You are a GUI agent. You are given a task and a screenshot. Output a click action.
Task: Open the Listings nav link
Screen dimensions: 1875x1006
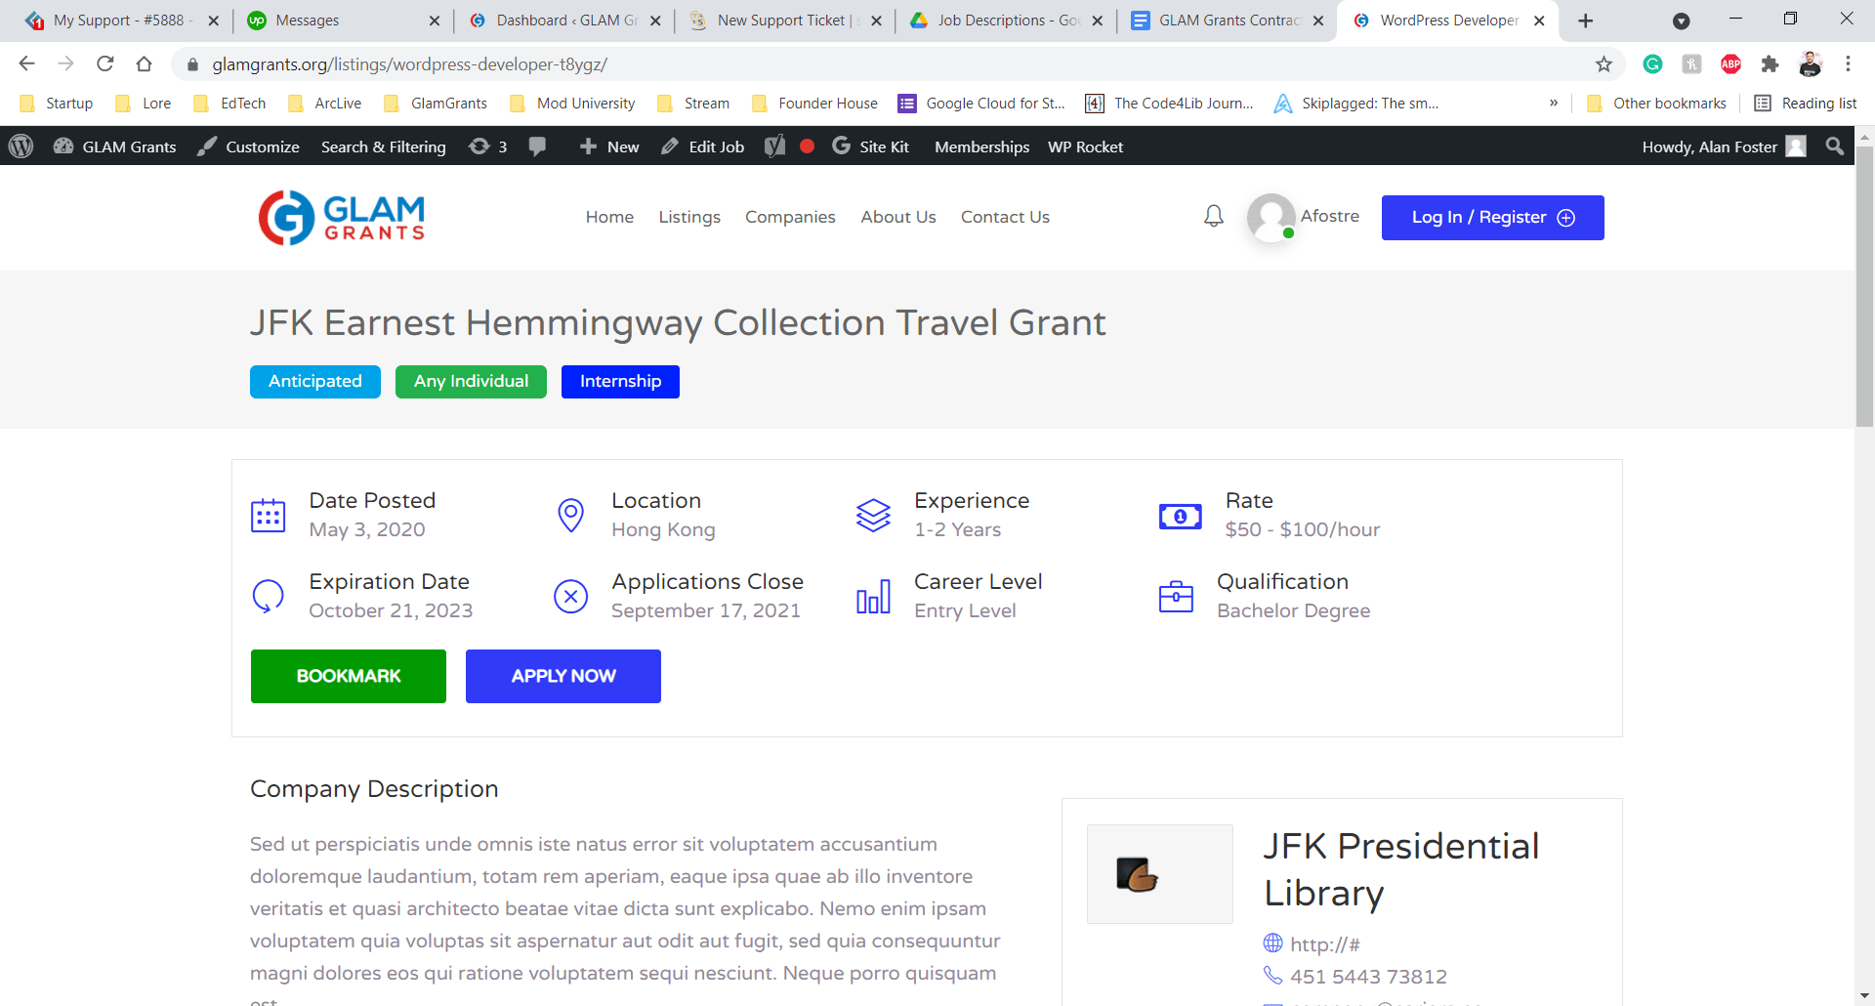point(689,217)
